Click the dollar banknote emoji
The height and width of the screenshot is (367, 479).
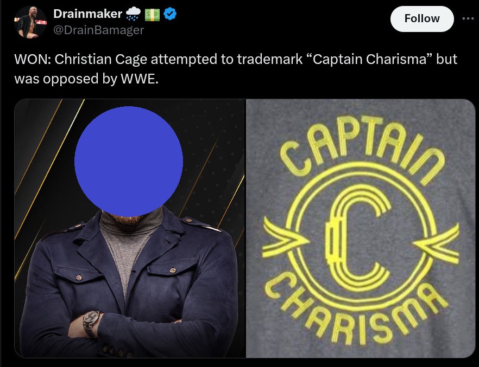pos(152,14)
